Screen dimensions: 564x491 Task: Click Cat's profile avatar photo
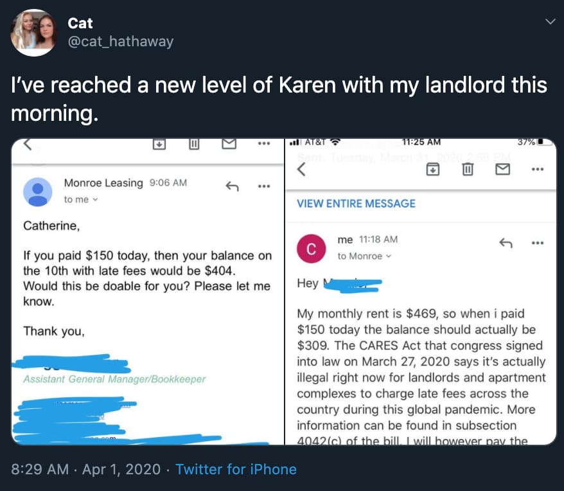click(x=34, y=33)
